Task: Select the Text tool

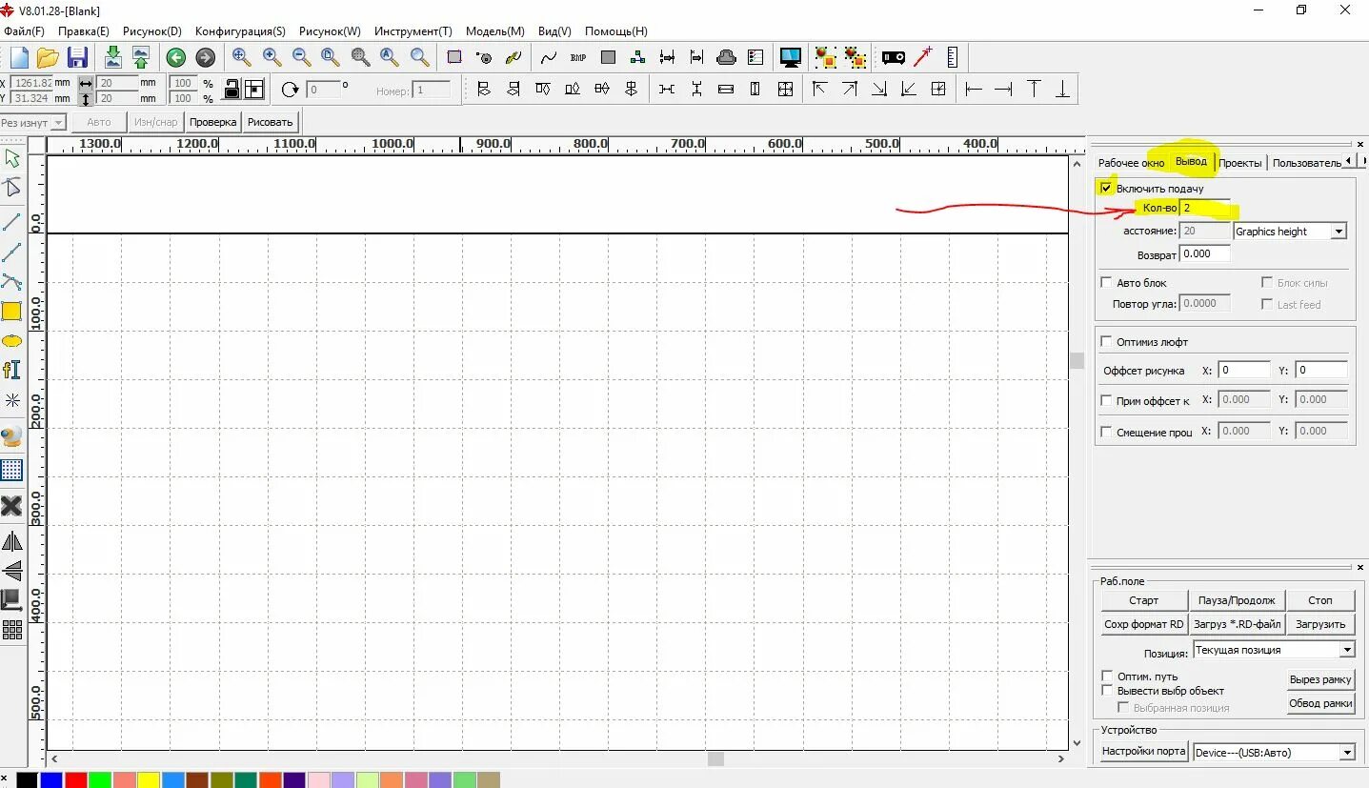Action: (11, 370)
